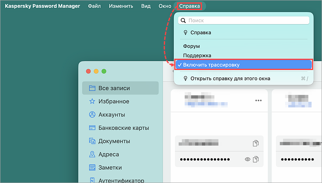Click Kaspersky Password Manager app menu
This screenshot has width=322, height=183.
[x=42, y=6]
